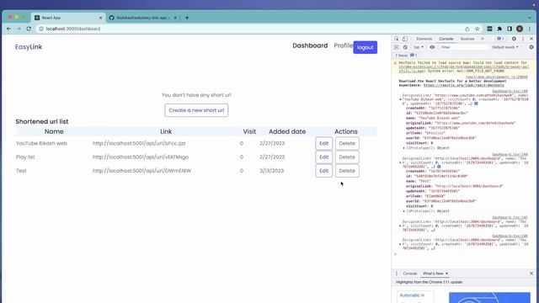539x303 pixels.
Task: Toggle the DevTools device toolbar icon
Action: pyautogui.click(x=405, y=39)
